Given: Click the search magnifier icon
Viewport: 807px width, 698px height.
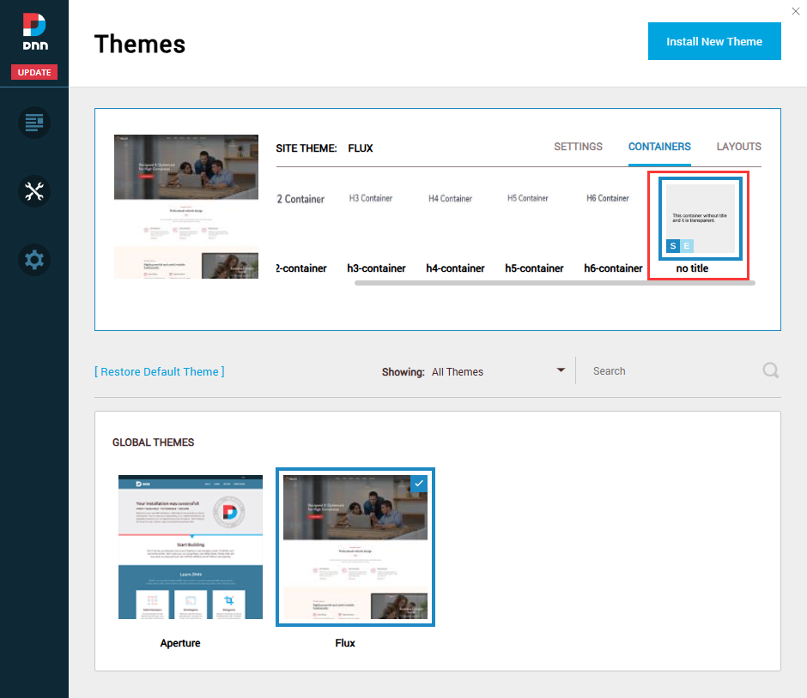Looking at the screenshot, I should [770, 370].
